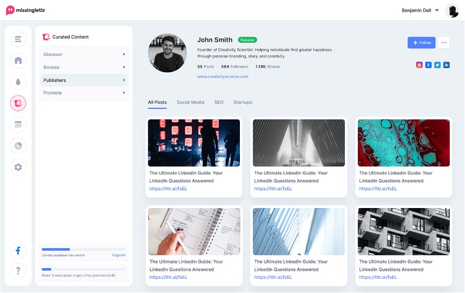The image size is (465, 293).
Task: Click the Facebook account icon in sidebar
Action: (x=18, y=251)
